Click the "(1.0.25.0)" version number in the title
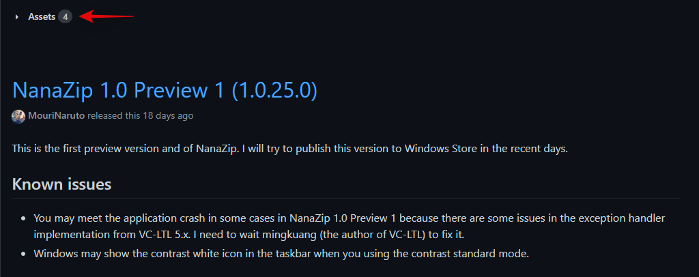The image size is (699, 277). 272,89
